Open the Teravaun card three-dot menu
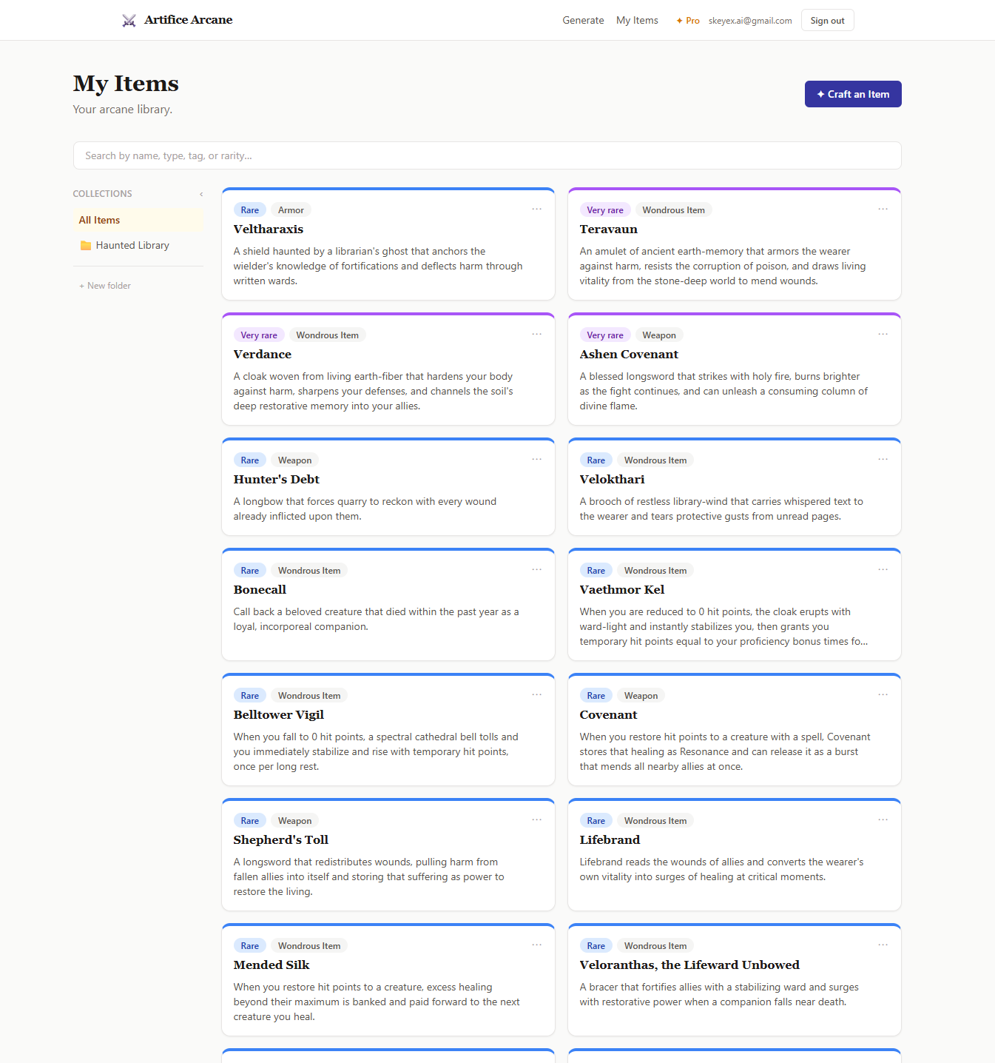This screenshot has height=1063, width=995. 883,209
